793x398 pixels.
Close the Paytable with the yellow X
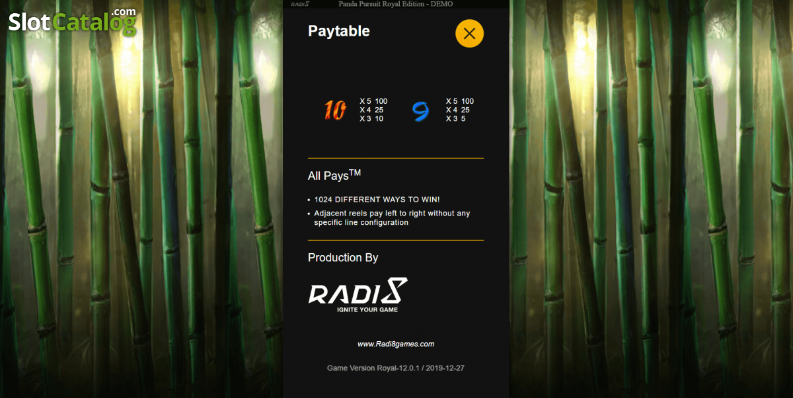469,33
